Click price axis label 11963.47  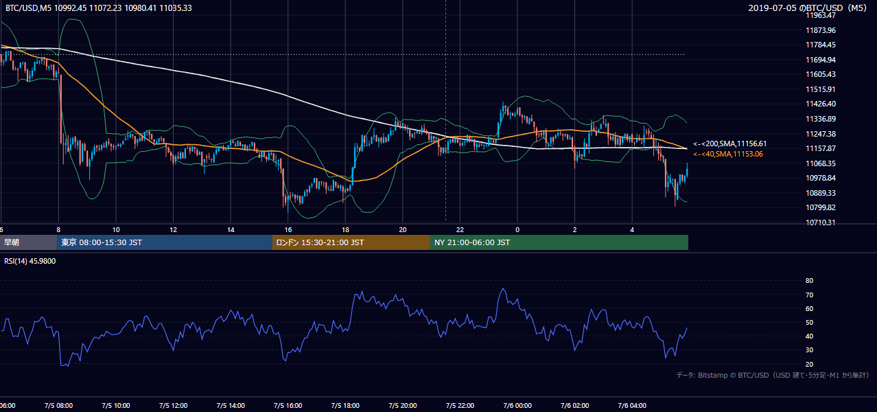coord(821,15)
